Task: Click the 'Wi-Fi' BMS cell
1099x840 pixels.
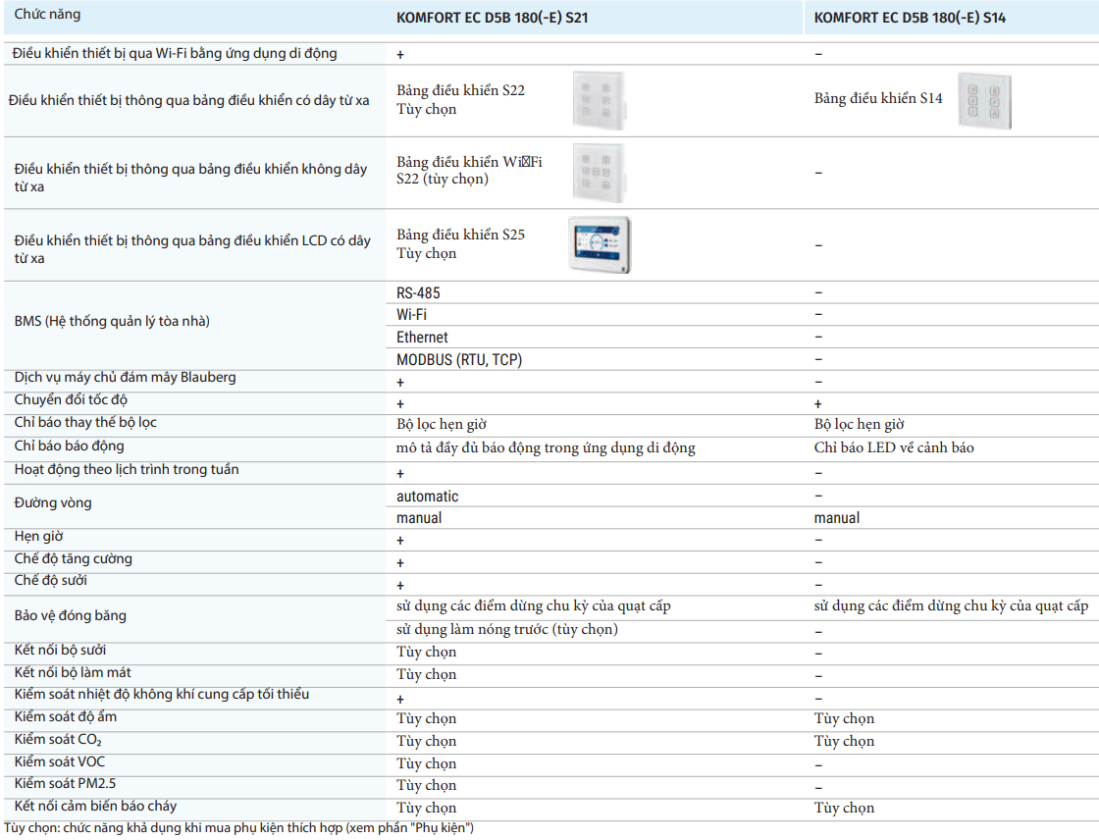Action: click(411, 315)
